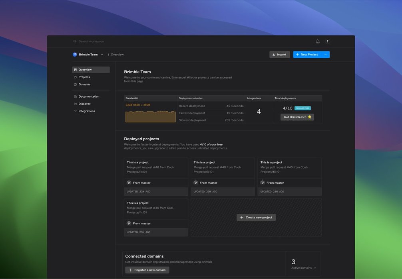Go to Projects in the sidebar
Screen dimensions: 402x279
(x=84, y=77)
